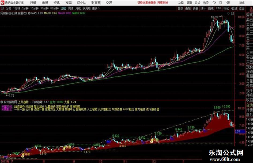Click the 统计 statistics button

[203, 8]
